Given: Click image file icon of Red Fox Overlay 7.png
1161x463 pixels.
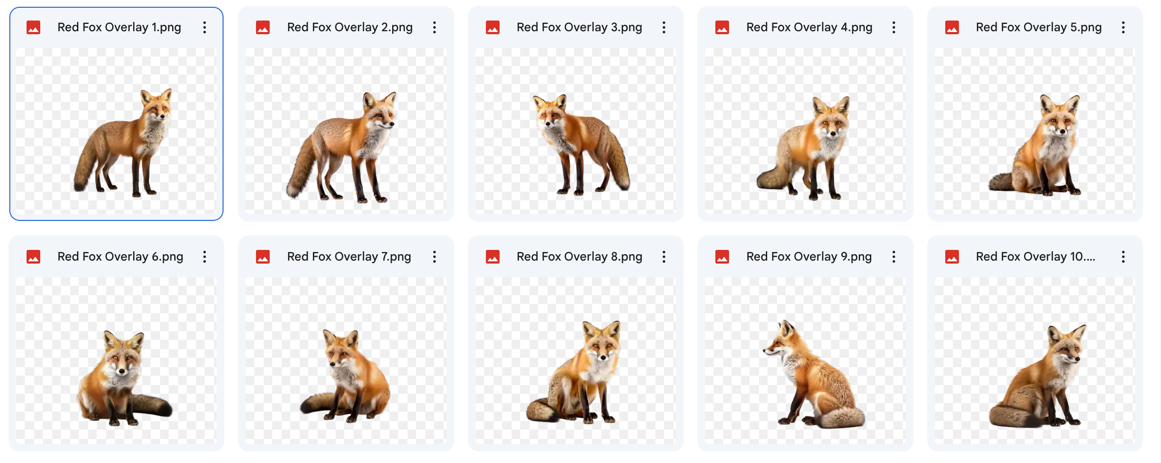Looking at the screenshot, I should (x=263, y=257).
